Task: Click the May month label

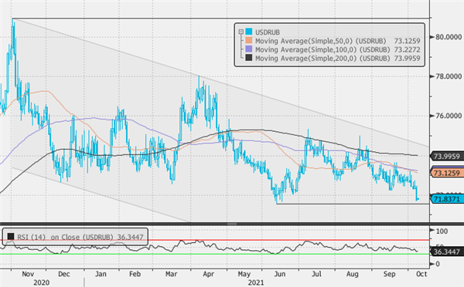Action: tap(244, 274)
